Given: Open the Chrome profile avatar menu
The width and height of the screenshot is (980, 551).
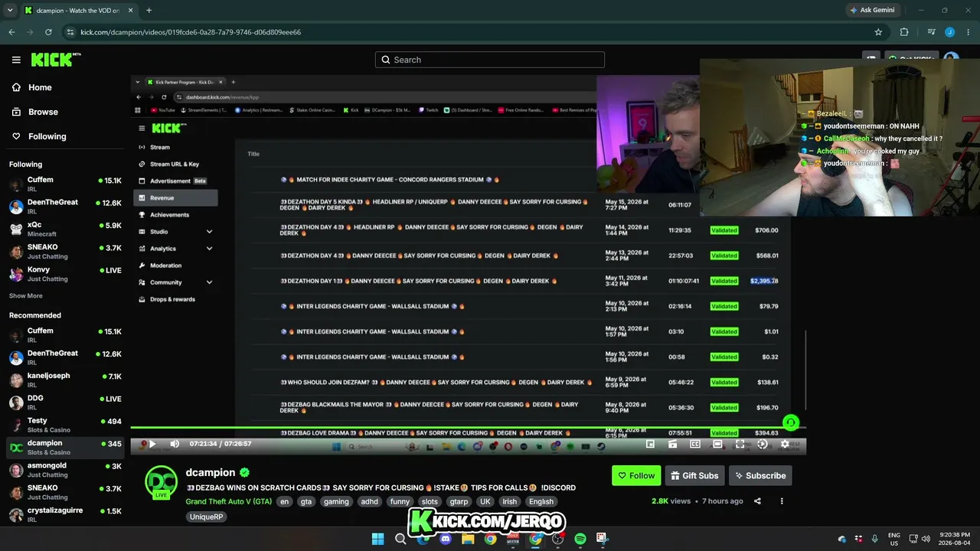Looking at the screenshot, I should click(x=949, y=32).
